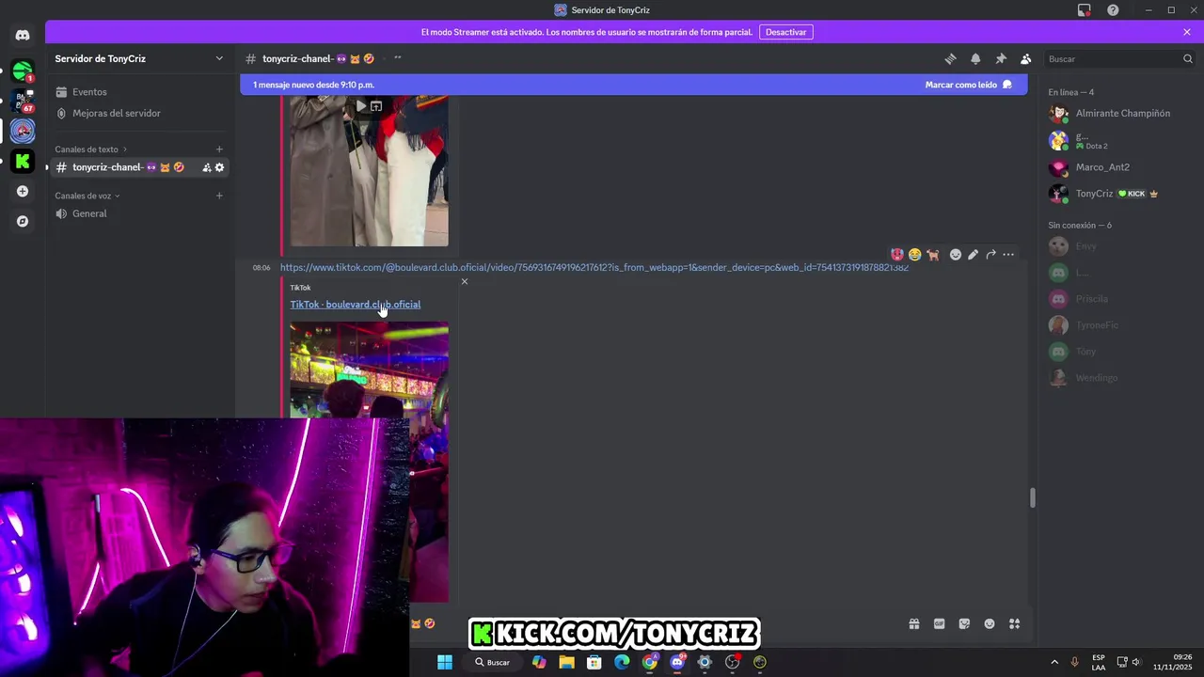React with laughing emoji on message

point(914,255)
